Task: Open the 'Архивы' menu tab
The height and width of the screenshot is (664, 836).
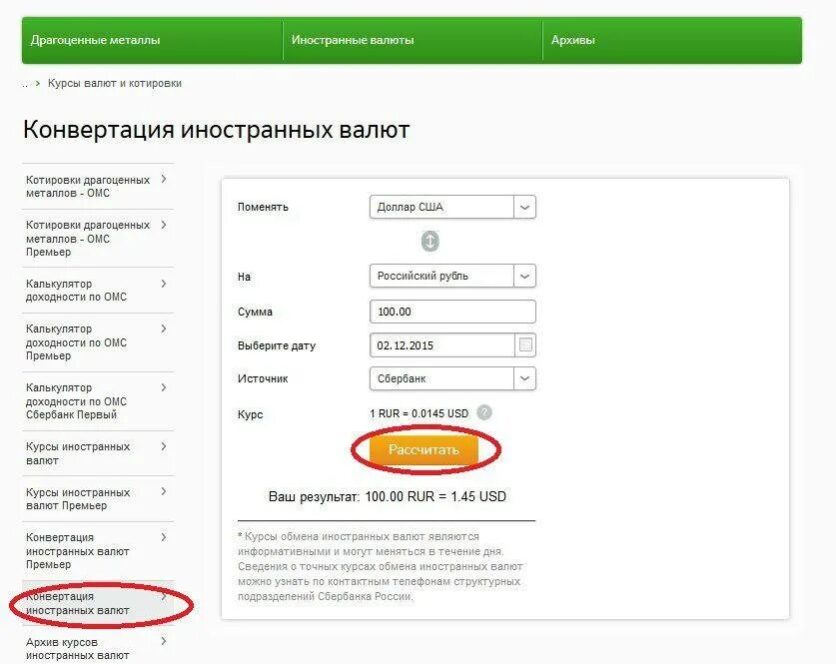Action: pyautogui.click(x=672, y=40)
